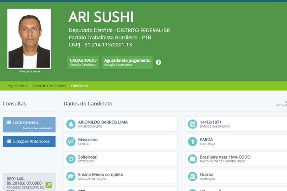Click the list icon in Eleições Anteriores
The image size is (287, 191).
pos(9,141)
